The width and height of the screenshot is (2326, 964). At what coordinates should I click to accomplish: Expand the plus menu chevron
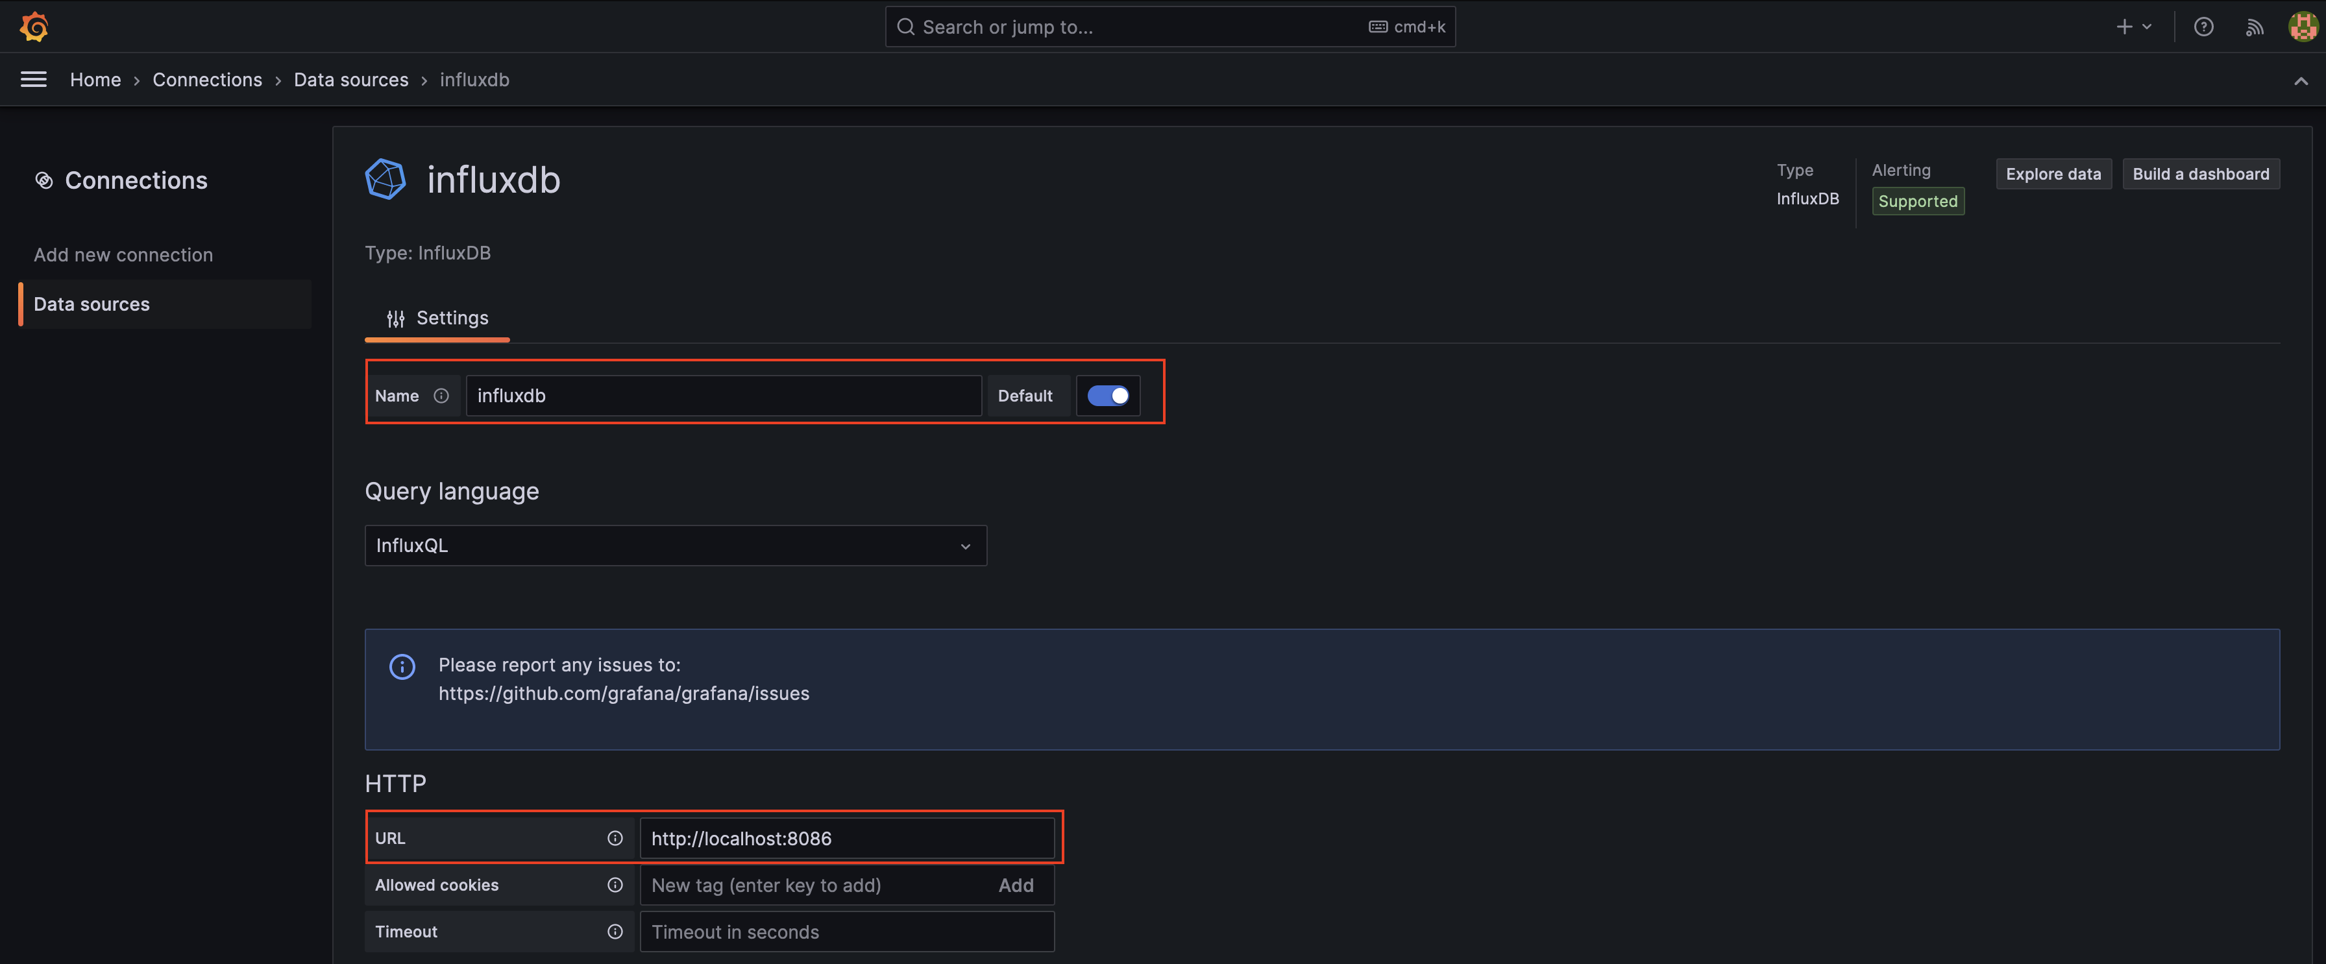[x=2148, y=27]
